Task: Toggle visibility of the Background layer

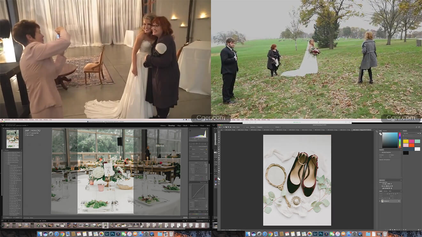Action: [380, 201]
